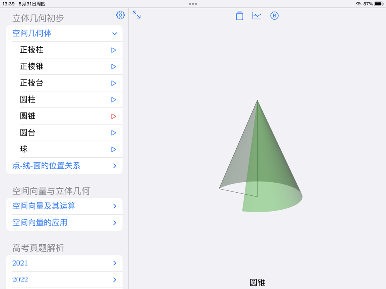Viewport: 386px width, 289px height.
Task: Open the 2021 exam analysis link
Action: (x=20, y=263)
